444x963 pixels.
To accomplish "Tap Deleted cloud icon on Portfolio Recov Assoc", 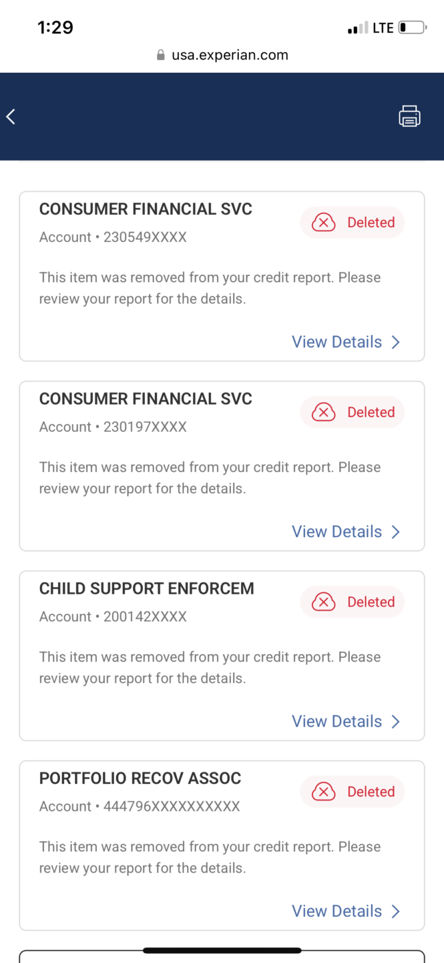I will [x=324, y=792].
